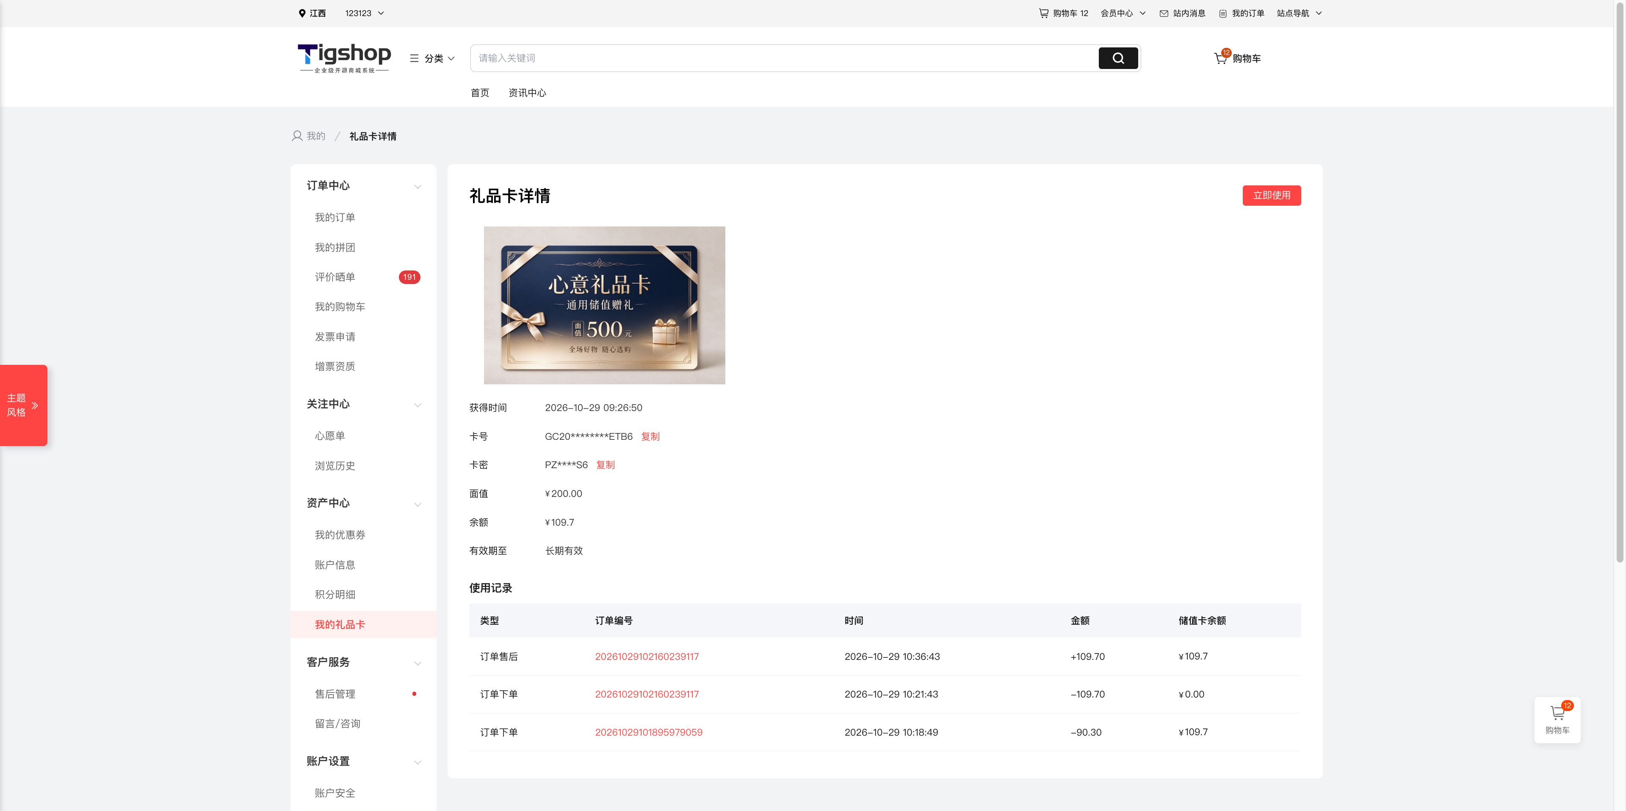
Task: Click the -90.30 amount cell
Action: click(x=1086, y=732)
